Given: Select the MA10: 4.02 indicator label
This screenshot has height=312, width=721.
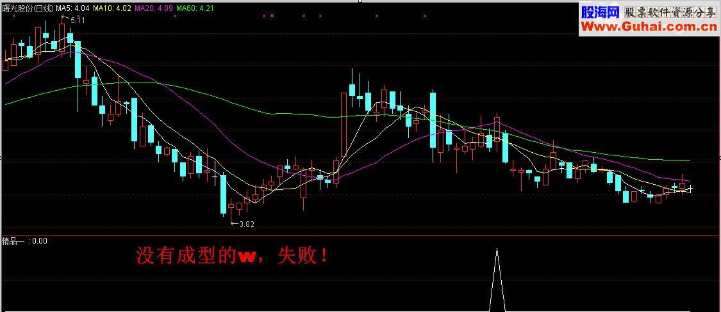Looking at the screenshot, I should click(112, 8).
